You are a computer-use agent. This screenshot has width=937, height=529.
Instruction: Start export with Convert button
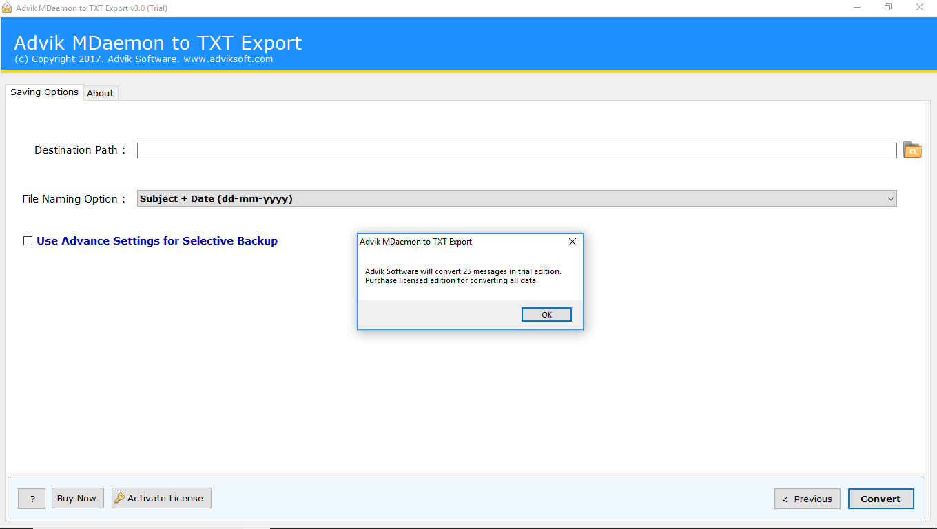coord(881,499)
